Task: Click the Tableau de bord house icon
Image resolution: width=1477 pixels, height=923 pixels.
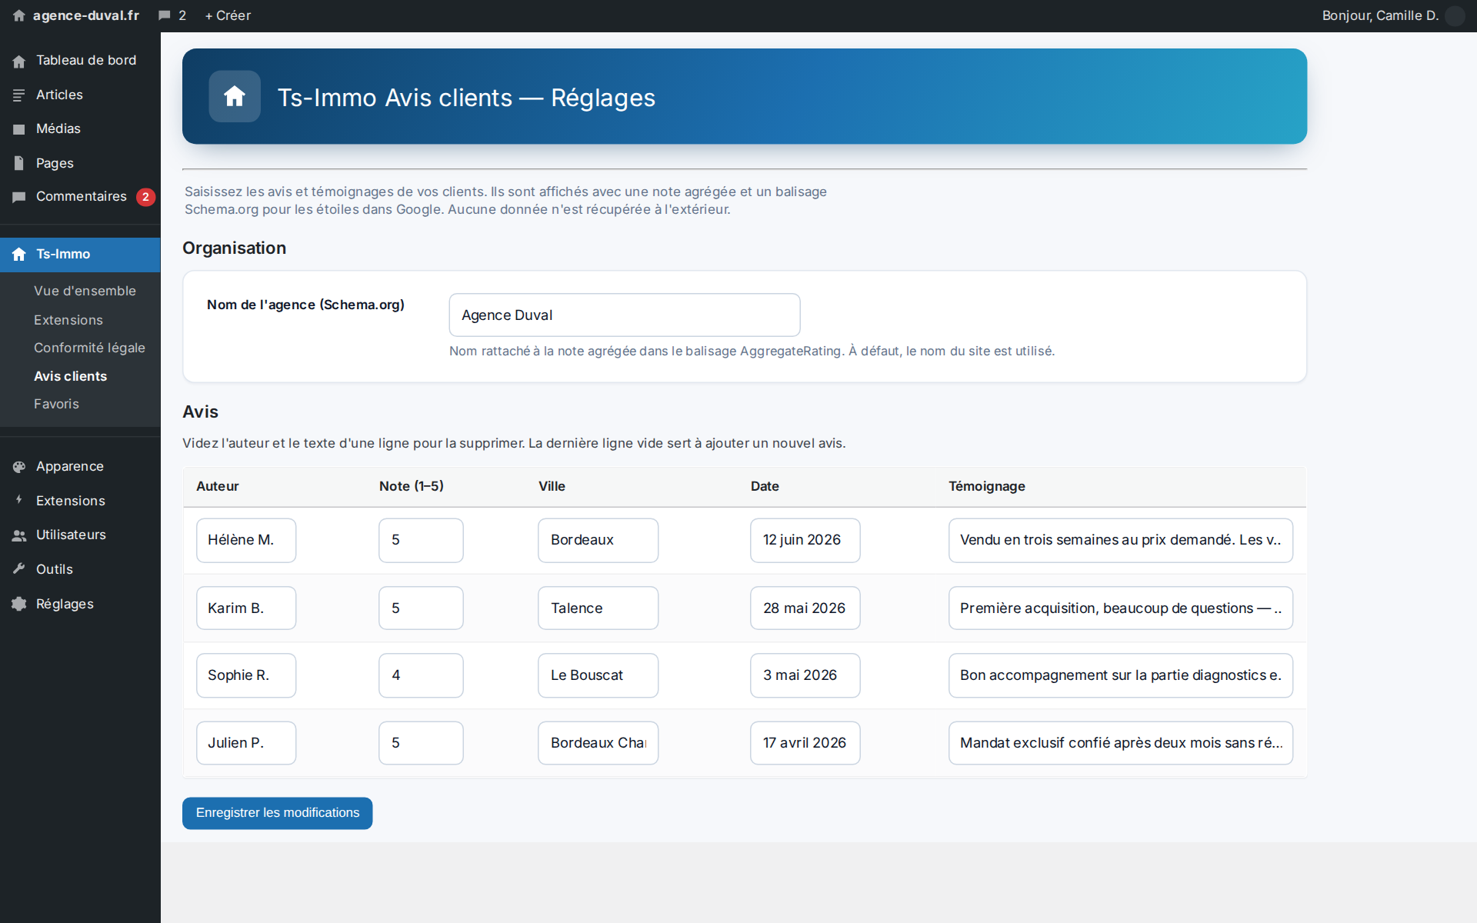Action: pyautogui.click(x=19, y=61)
